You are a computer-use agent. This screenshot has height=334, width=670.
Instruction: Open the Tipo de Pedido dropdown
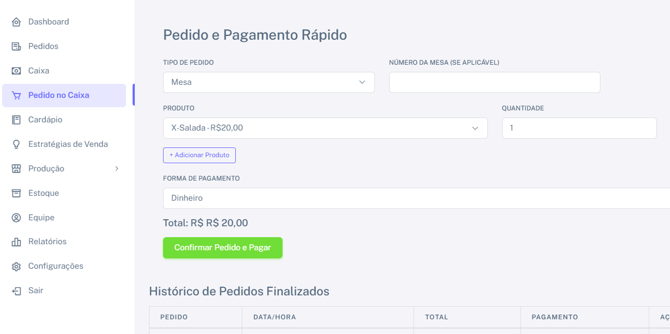pos(268,83)
